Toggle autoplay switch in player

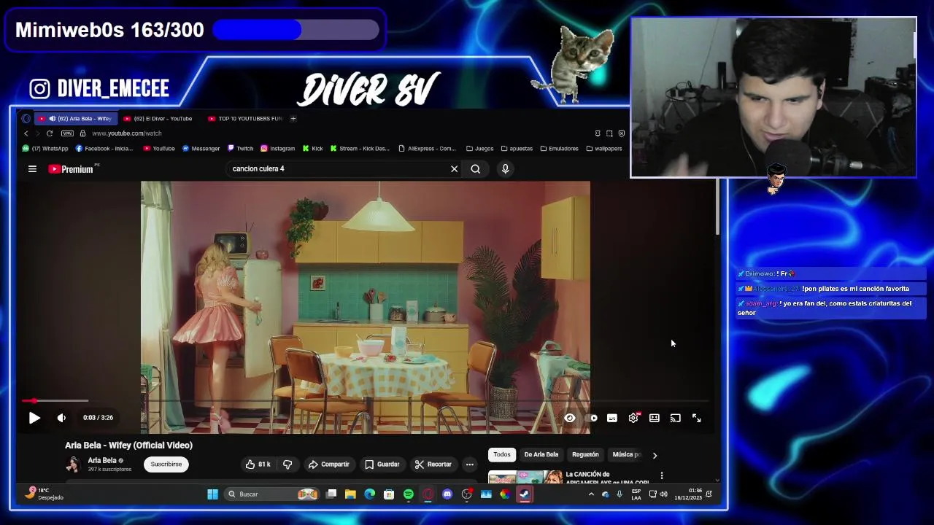pos(593,418)
